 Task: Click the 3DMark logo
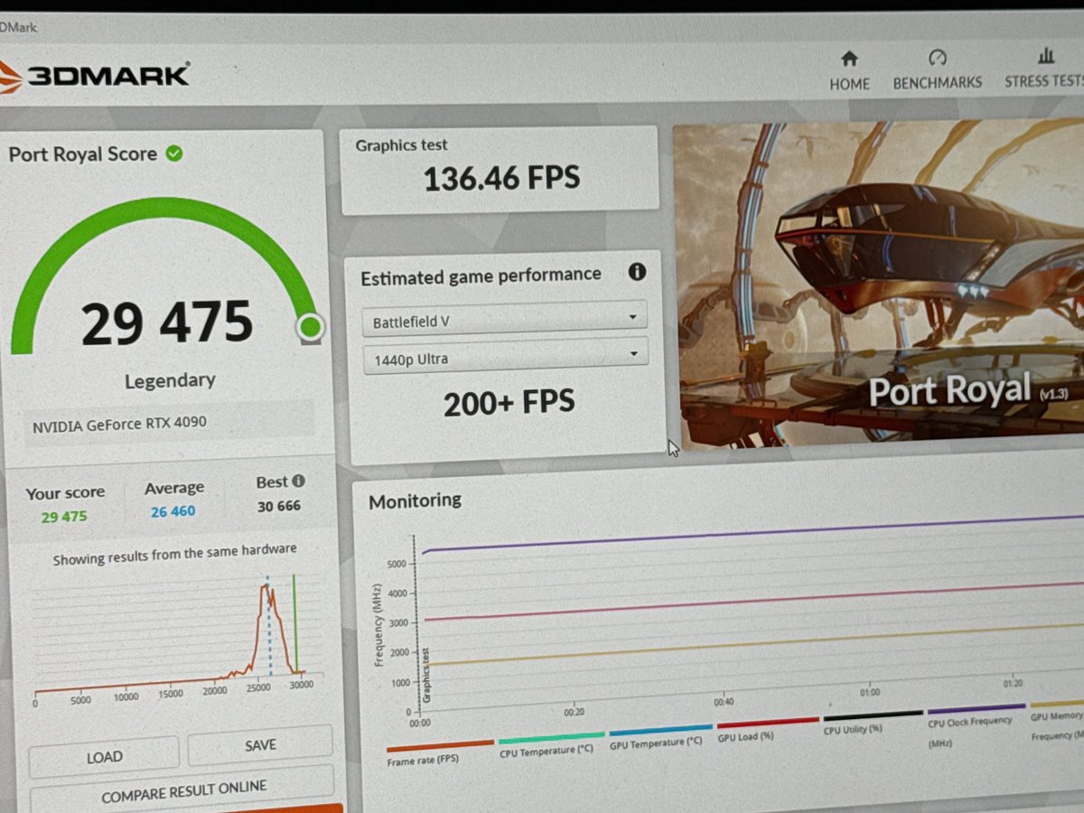point(95,76)
